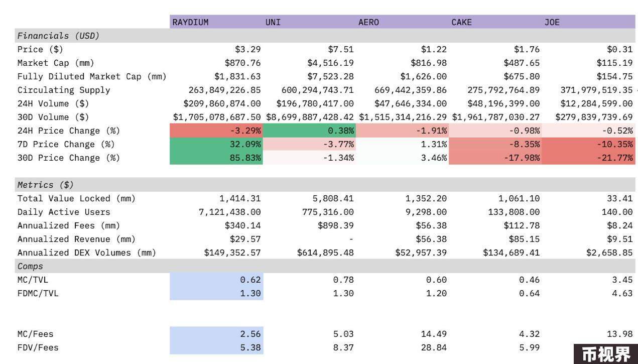Click the 30D Price Change (%) label
Viewport: 638px width, 364px height.
tap(69, 158)
